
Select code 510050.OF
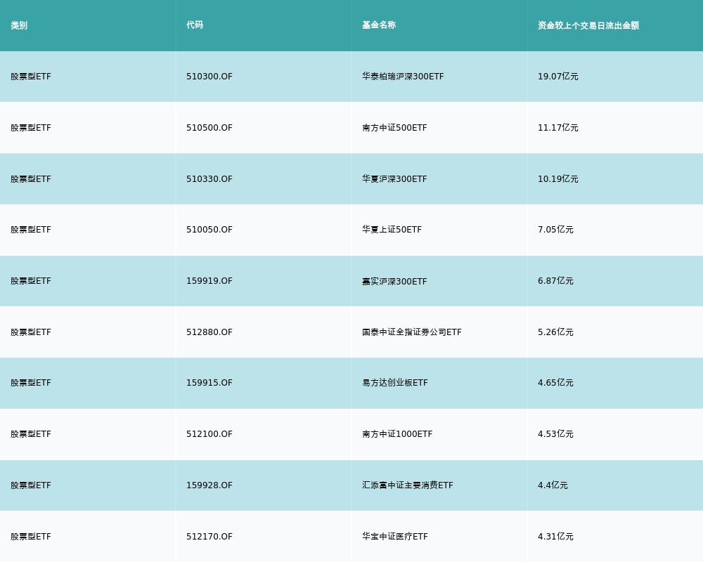209,230
